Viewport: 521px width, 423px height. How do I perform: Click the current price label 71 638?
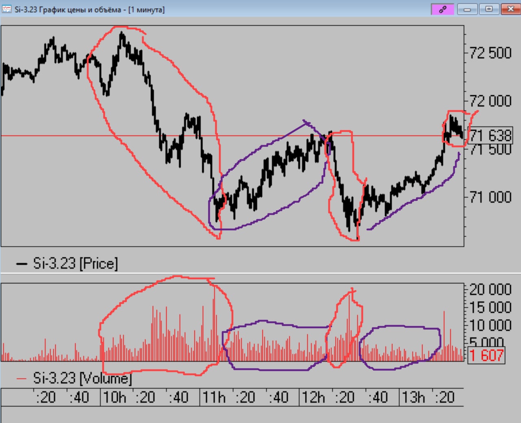tap(490, 136)
